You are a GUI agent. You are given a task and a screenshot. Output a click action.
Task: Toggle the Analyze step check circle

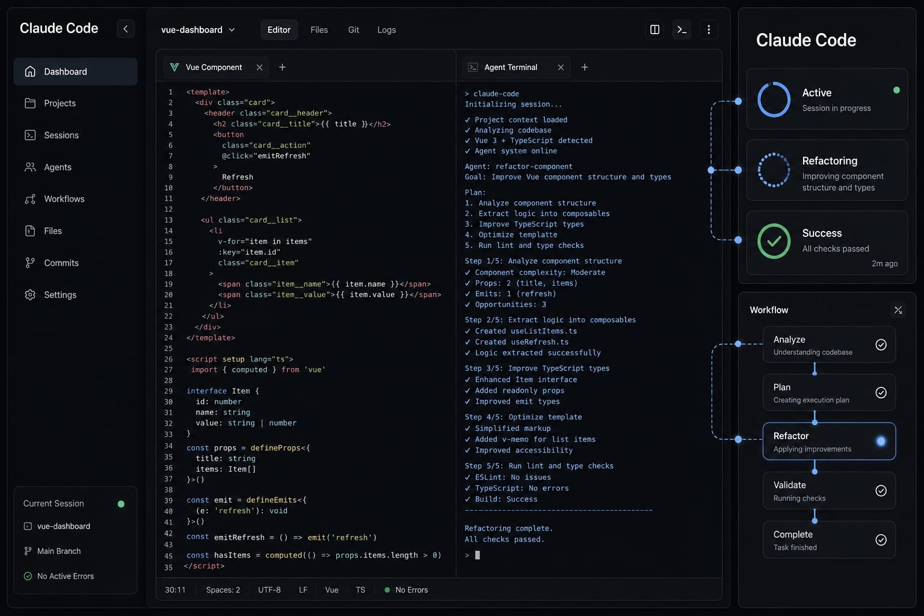pos(881,345)
